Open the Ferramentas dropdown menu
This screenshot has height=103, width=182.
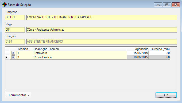tap(19, 95)
